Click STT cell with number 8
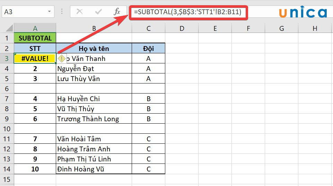The height and width of the screenshot is (186, 333). tap(35, 149)
